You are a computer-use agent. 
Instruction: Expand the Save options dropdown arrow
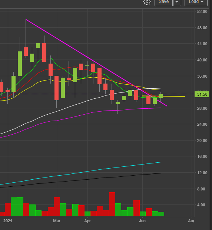point(177,2)
